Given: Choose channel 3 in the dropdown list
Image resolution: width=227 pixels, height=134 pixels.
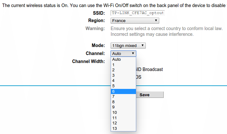Looking at the screenshot, I should (123, 75).
